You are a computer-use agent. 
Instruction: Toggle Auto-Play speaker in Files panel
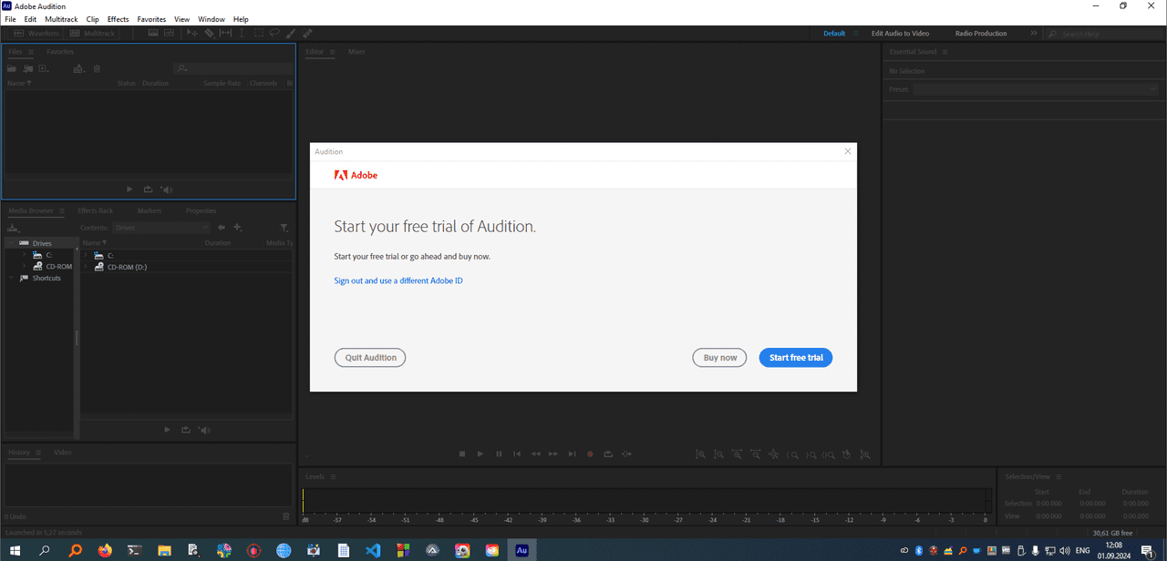[167, 189]
